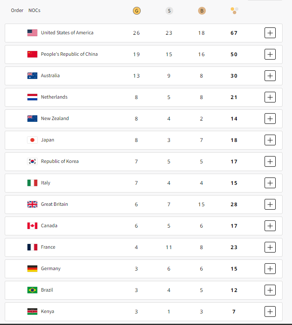The width and height of the screenshot is (292, 325).
Task: Click the NOCs column header
Action: click(x=34, y=10)
